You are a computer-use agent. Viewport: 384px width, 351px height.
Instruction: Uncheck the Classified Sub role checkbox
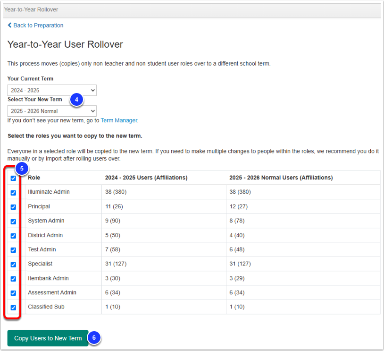coord(14,308)
